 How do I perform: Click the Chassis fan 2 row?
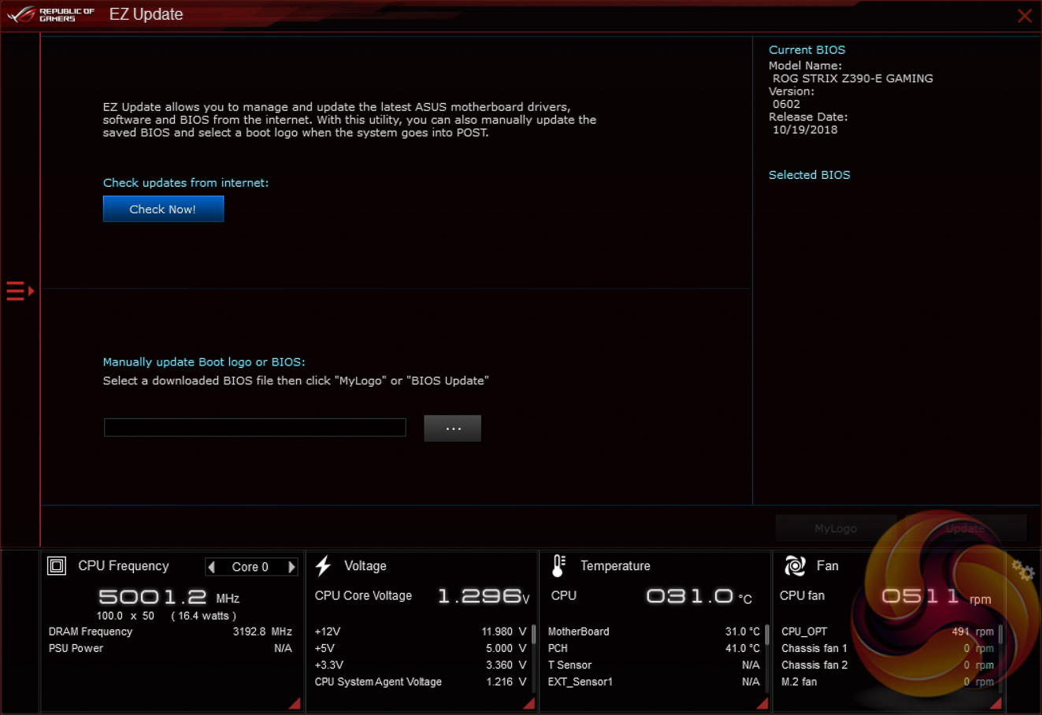point(888,665)
